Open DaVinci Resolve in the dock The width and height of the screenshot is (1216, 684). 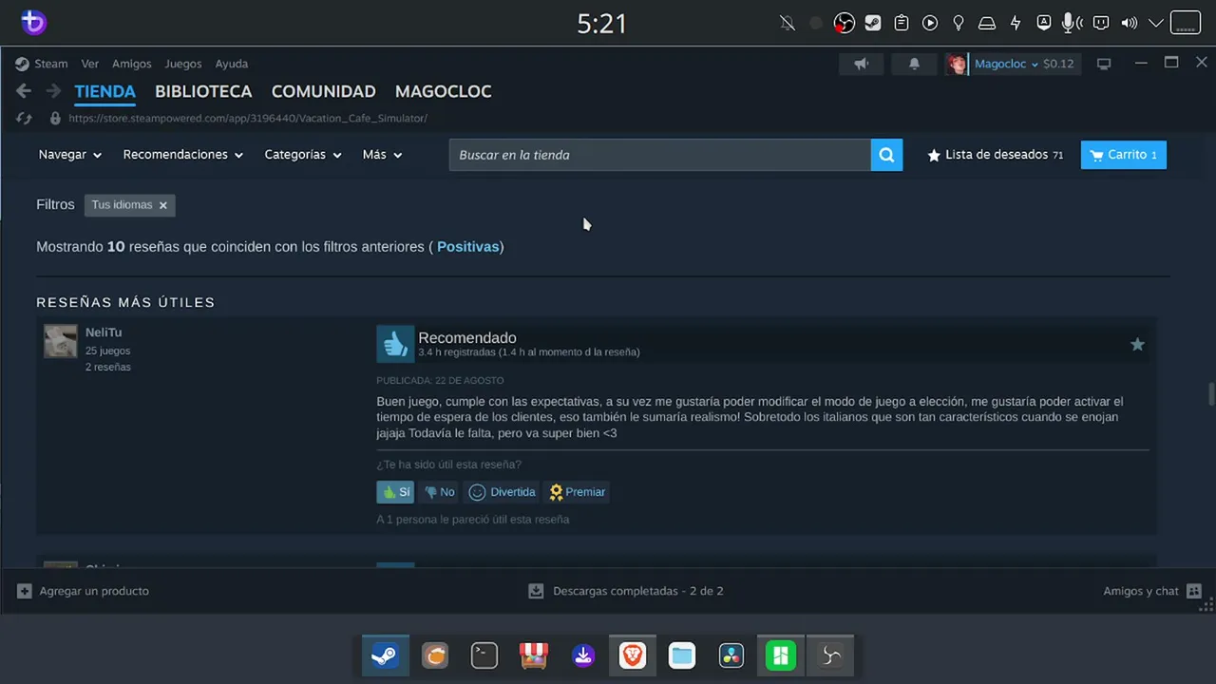731,655
